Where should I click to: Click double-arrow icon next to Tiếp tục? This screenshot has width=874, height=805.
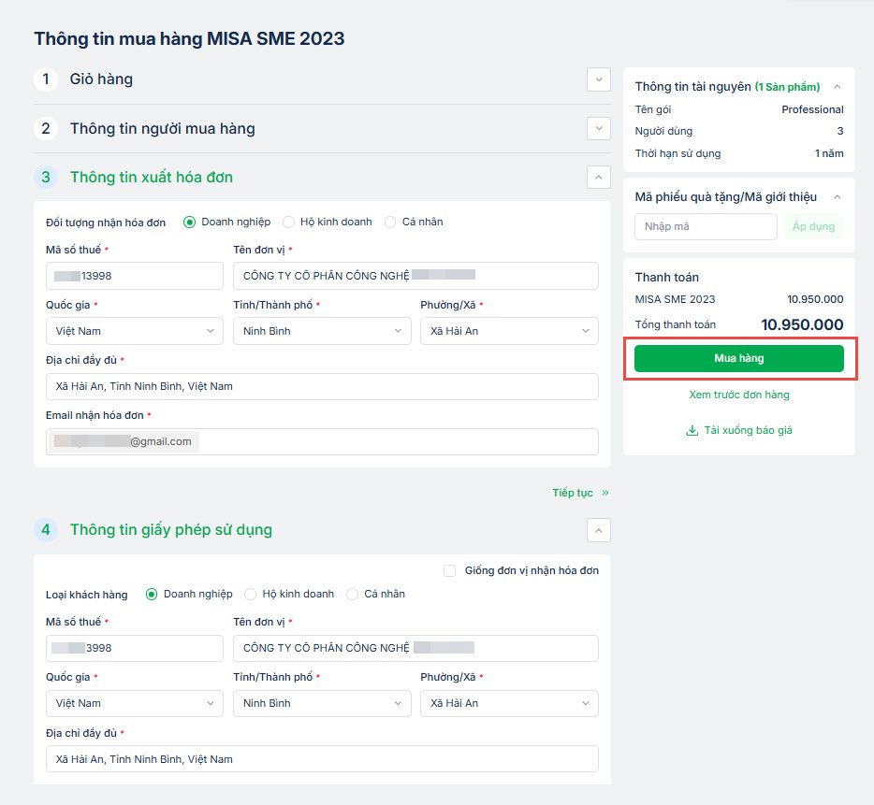coord(605,493)
